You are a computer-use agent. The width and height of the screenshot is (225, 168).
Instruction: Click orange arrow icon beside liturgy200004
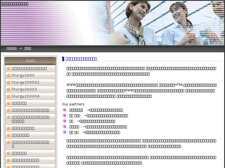click(x=9, y=96)
